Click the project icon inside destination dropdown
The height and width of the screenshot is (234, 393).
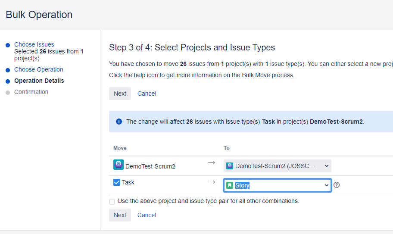point(230,166)
